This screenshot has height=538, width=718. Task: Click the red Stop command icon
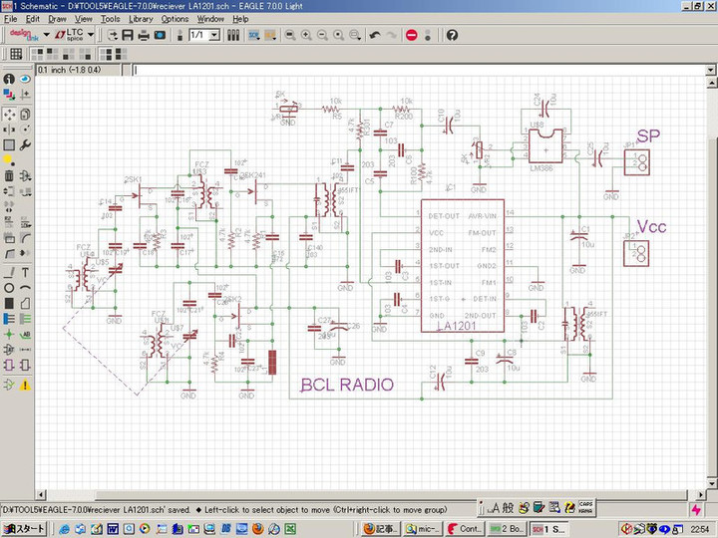(x=411, y=35)
